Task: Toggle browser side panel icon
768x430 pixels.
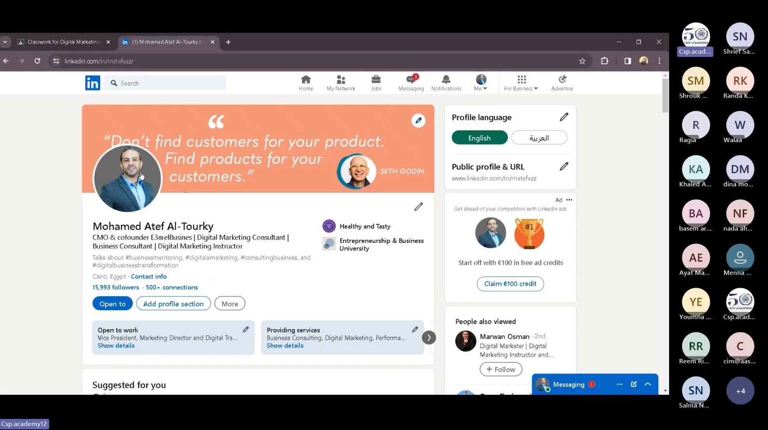Action: [628, 61]
